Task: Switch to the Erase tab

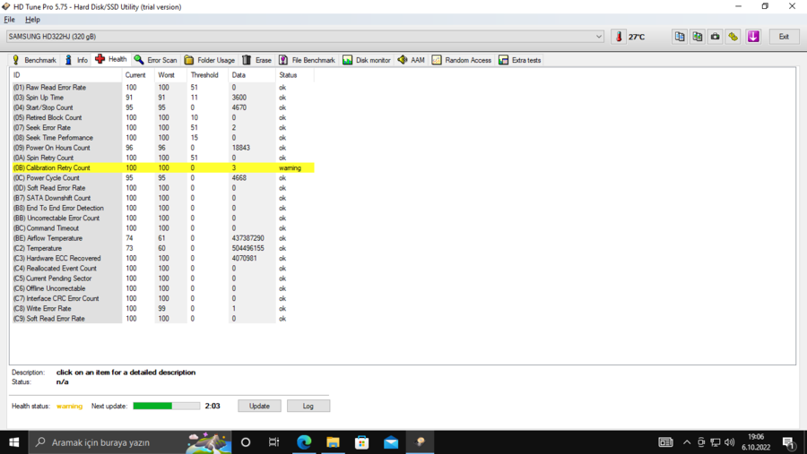Action: tap(256, 60)
